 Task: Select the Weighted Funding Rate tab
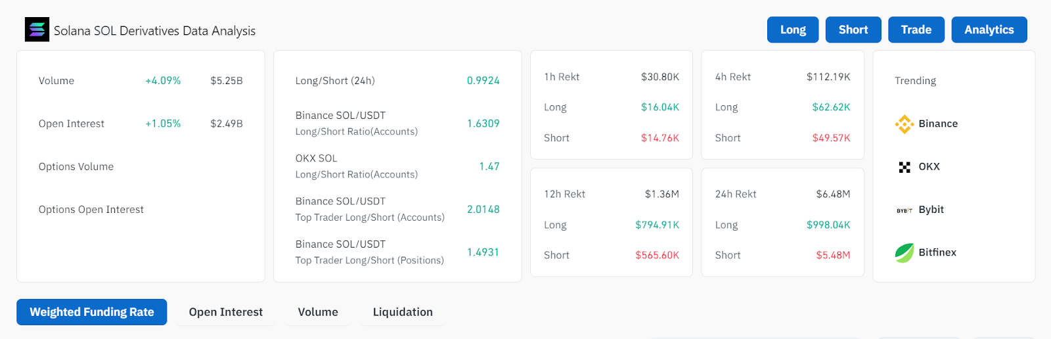coord(92,312)
